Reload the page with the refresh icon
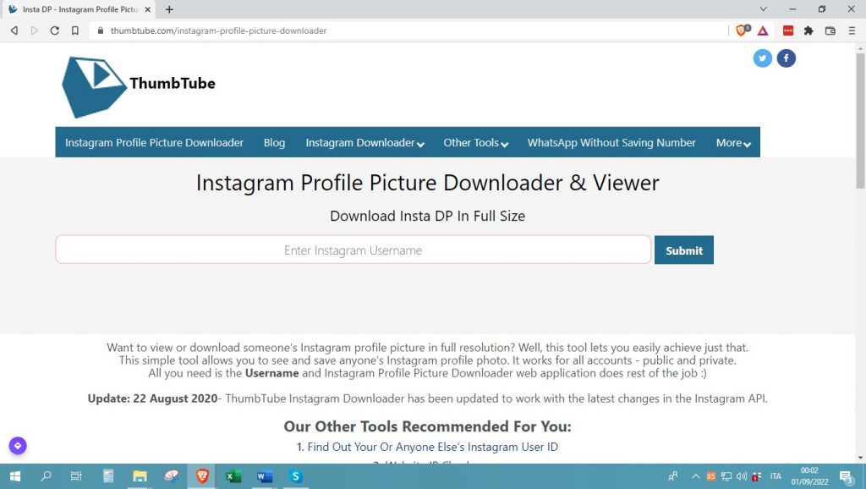The width and height of the screenshot is (866, 489). tap(55, 30)
